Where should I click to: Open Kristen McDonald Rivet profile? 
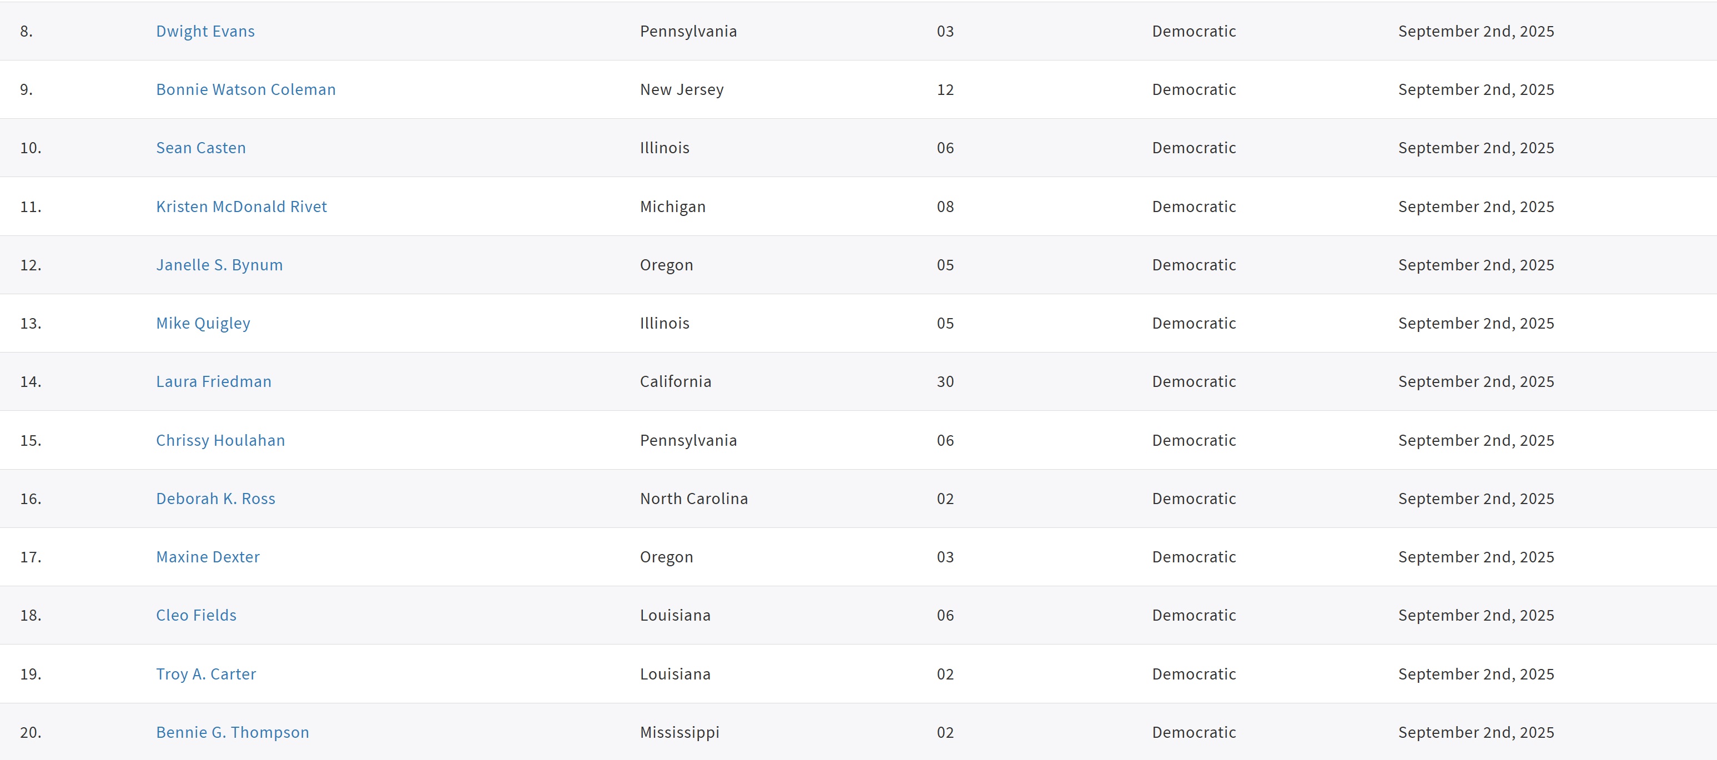click(x=241, y=207)
